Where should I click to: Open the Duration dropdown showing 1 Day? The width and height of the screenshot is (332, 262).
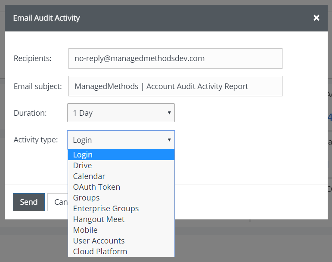click(x=121, y=113)
